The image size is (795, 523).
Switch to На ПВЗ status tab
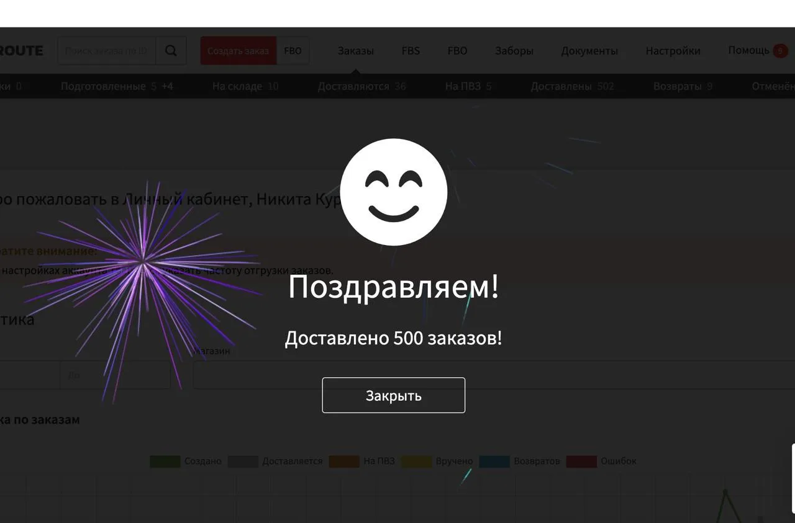pos(468,86)
